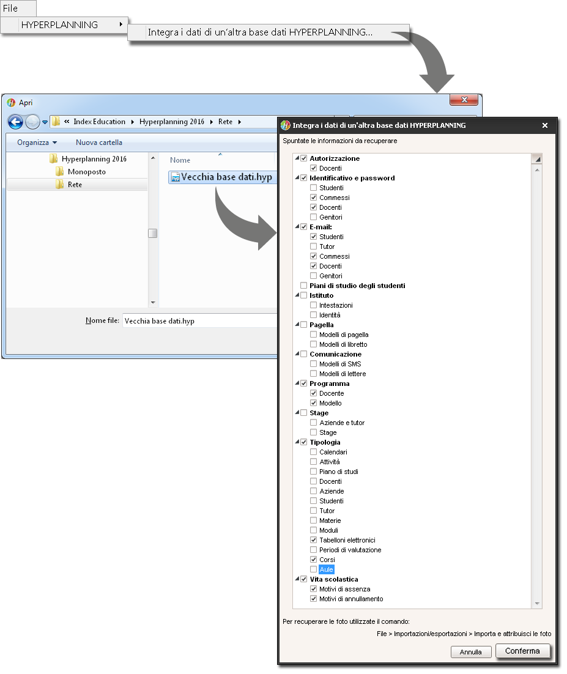567x674 pixels.
Task: Click the top corner button of the options scrollbar
Action: (537, 159)
